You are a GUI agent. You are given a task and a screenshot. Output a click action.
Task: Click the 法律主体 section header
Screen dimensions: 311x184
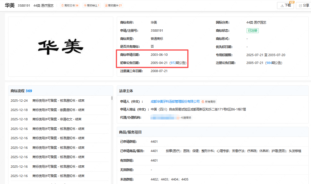[x=126, y=91]
